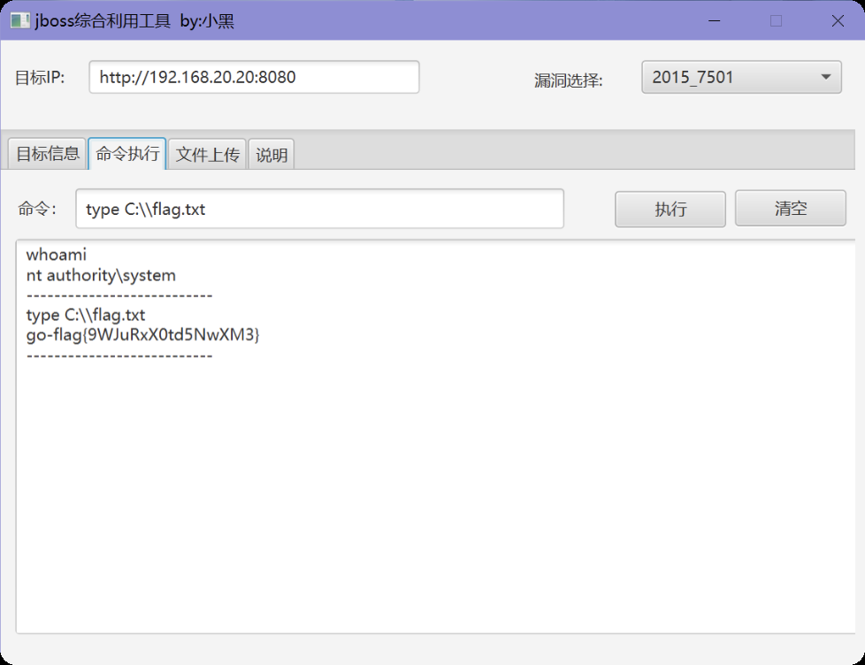The width and height of the screenshot is (865, 665).
Task: Switch to the 目标信息 tab
Action: (x=48, y=154)
